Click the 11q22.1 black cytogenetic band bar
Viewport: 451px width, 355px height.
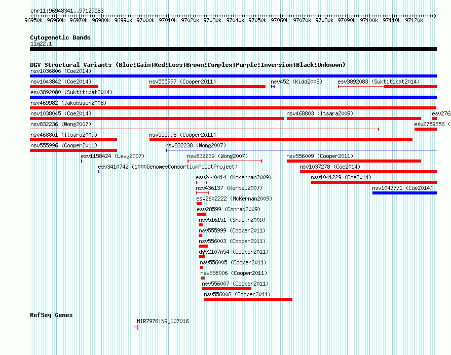(233, 49)
